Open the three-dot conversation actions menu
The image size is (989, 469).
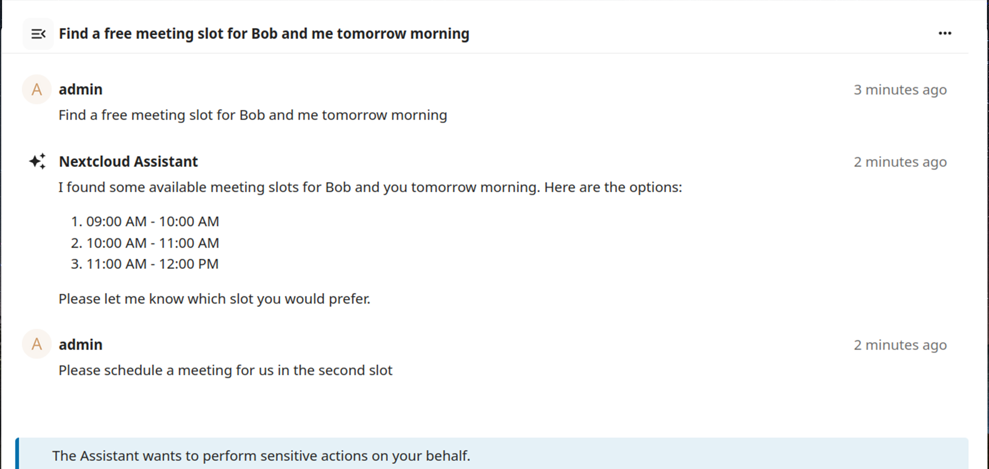[945, 33]
